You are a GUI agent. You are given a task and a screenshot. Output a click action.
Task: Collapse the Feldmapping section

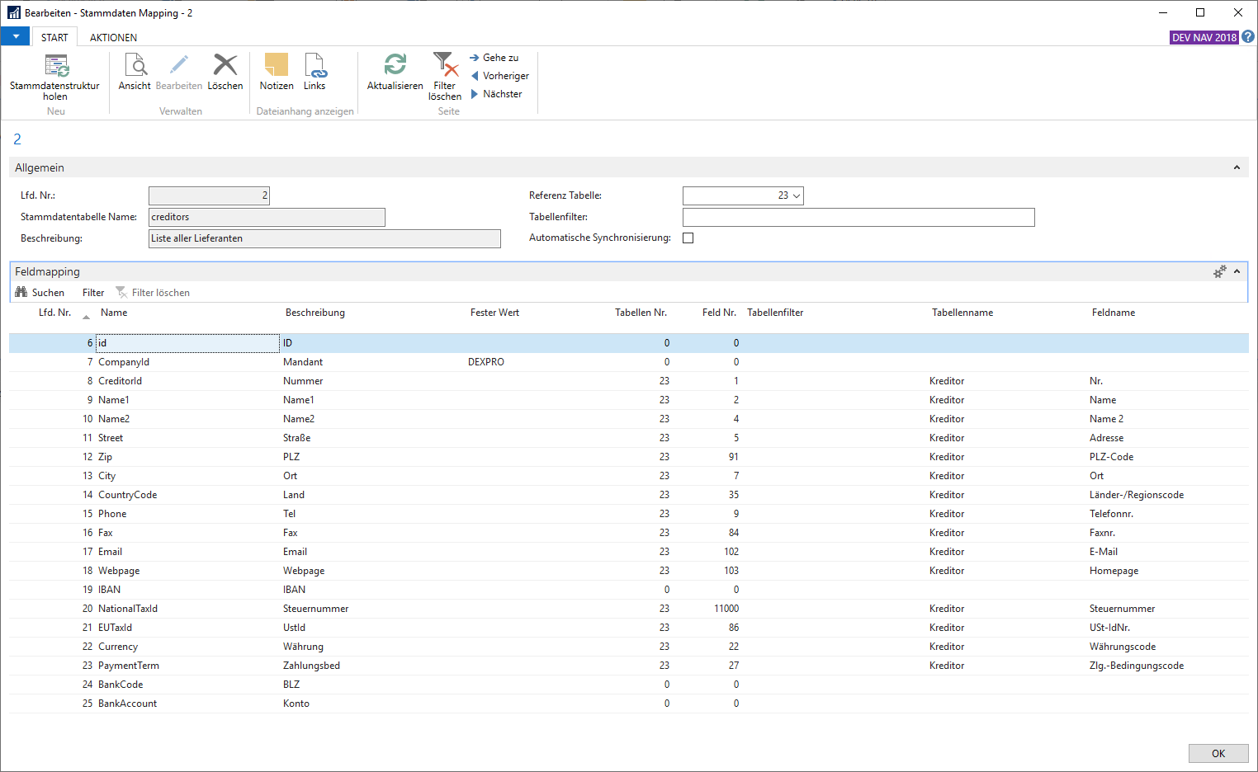point(1237,271)
